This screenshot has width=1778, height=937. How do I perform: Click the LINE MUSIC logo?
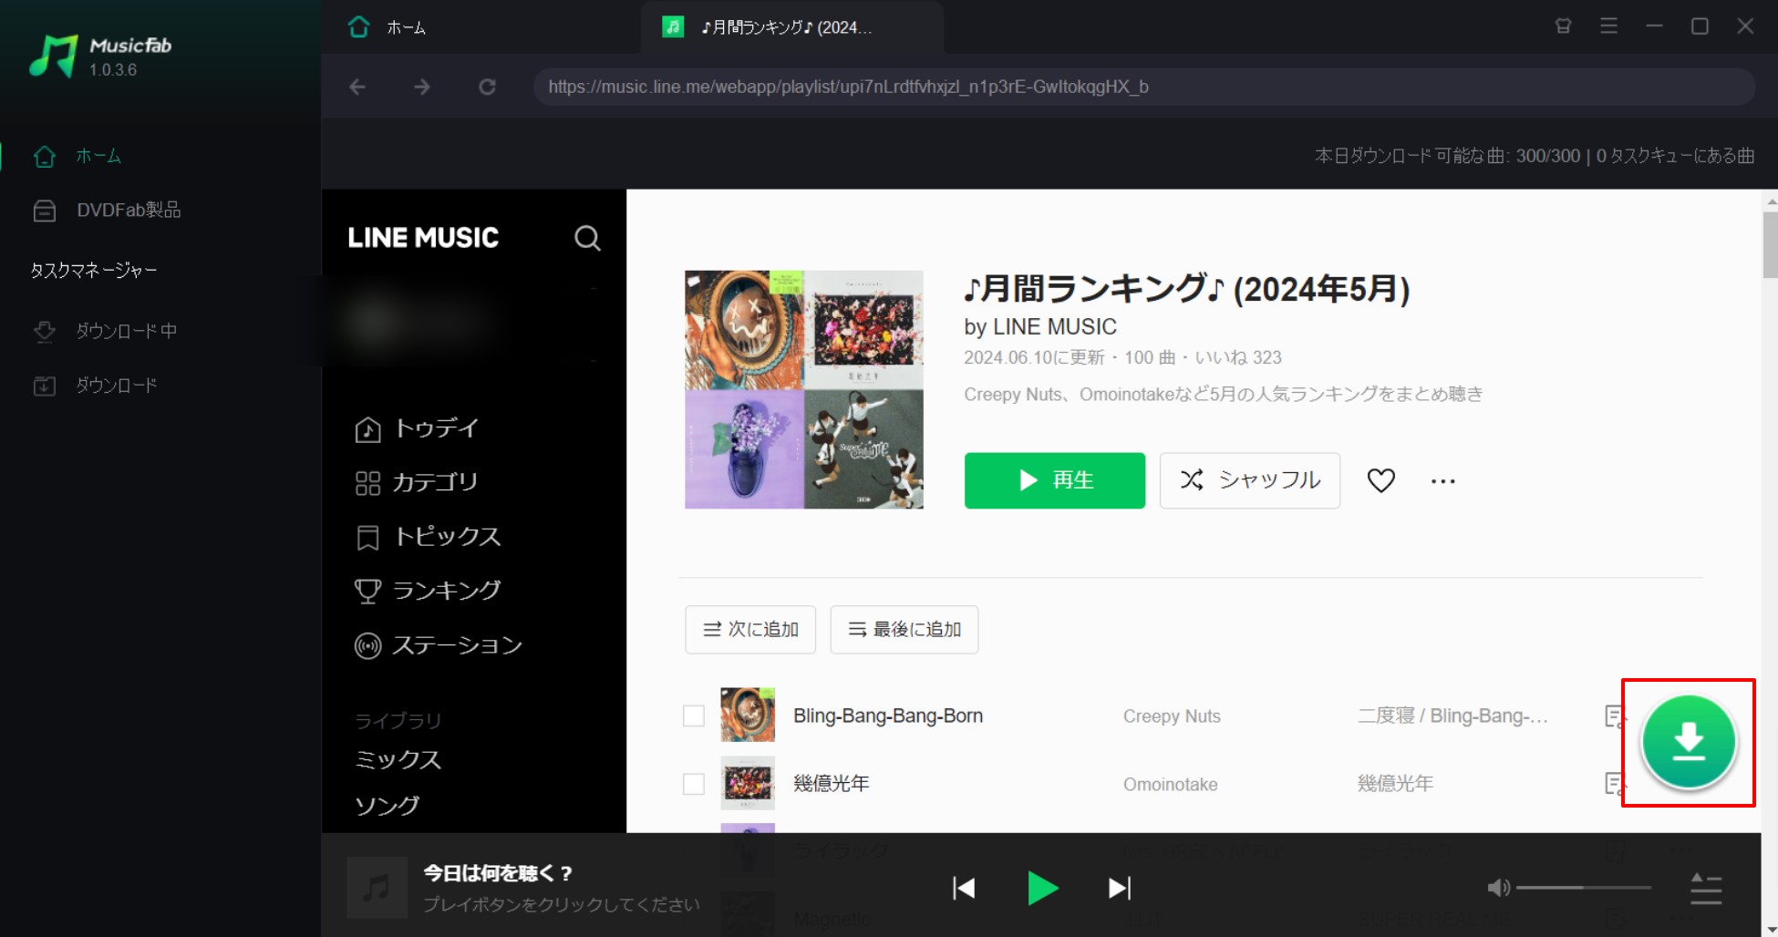click(x=423, y=238)
